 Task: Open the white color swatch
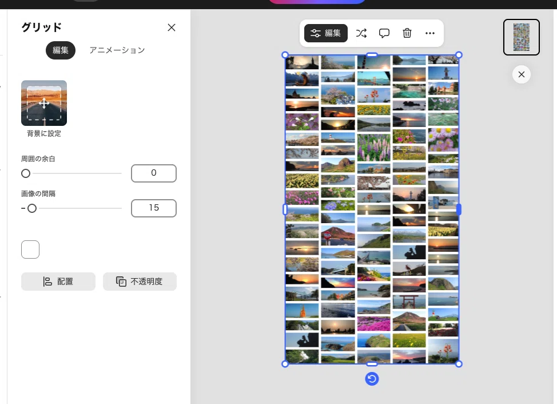tap(30, 249)
